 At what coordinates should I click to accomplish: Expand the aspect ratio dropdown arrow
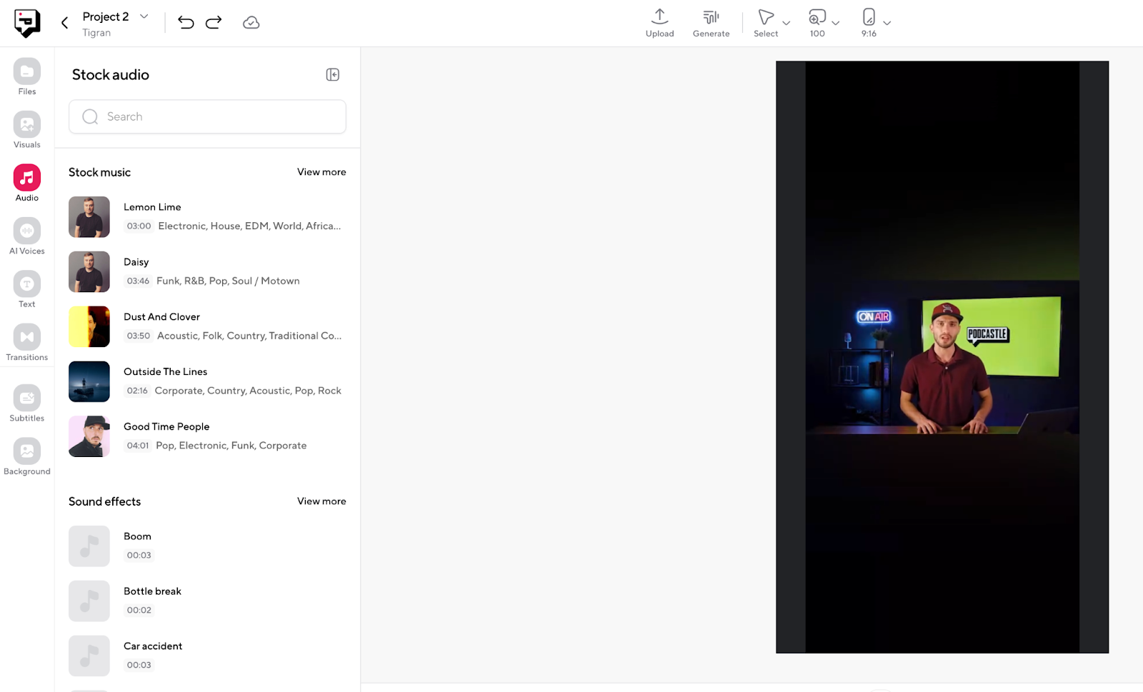[887, 23]
